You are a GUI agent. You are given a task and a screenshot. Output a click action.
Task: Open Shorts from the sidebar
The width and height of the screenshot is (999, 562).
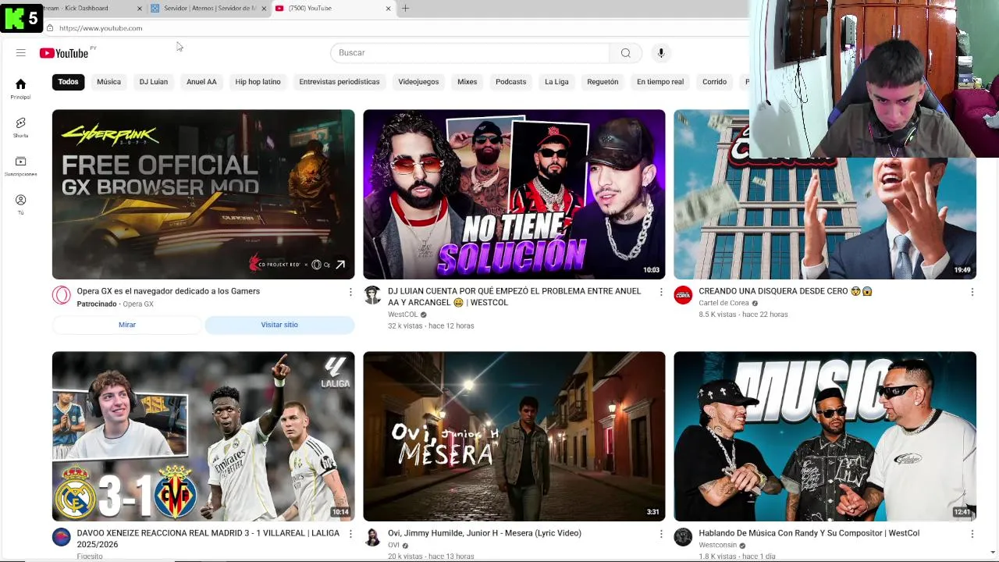21,127
